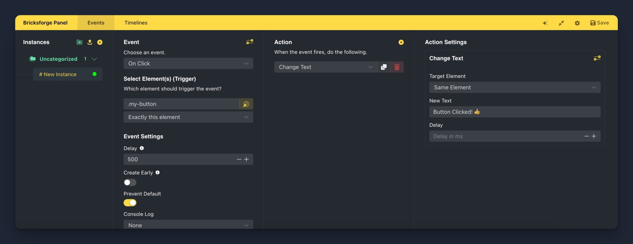
Task: Delete the Change Text action with the trash icon
Action: [397, 67]
